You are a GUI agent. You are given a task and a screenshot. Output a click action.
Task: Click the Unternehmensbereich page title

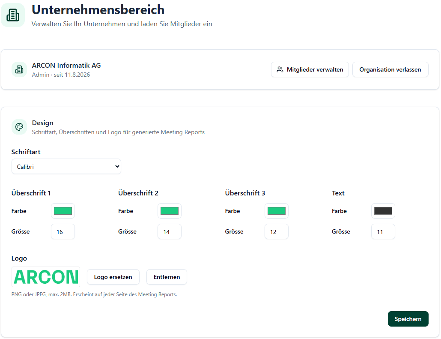coord(98,9)
